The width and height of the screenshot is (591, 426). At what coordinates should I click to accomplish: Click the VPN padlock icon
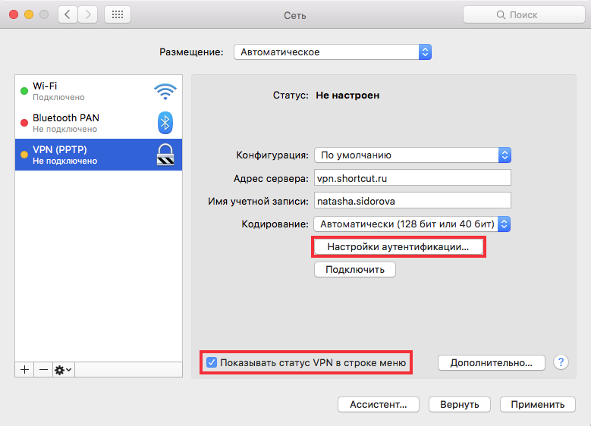(165, 155)
